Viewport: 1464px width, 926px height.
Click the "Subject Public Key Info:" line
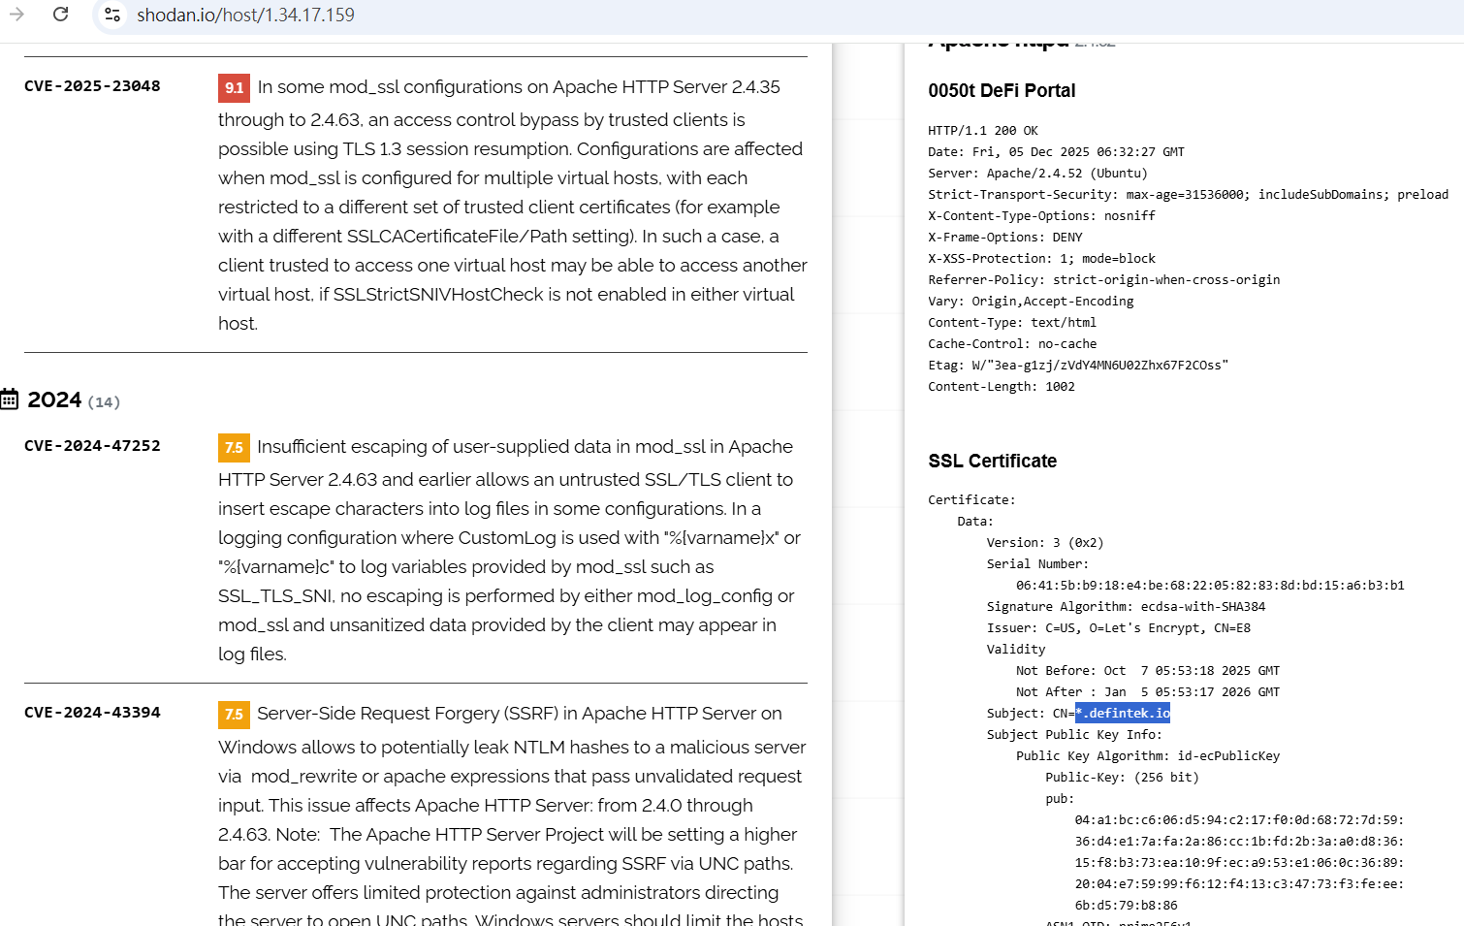click(x=1074, y=735)
